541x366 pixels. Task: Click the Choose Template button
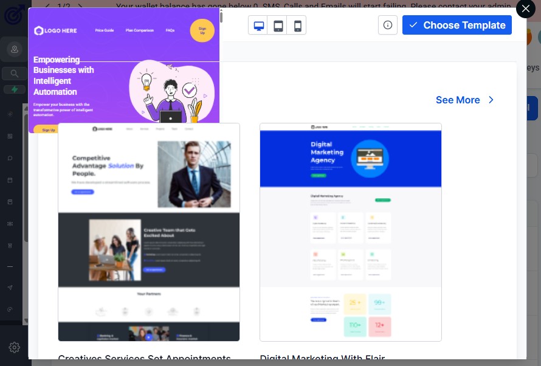[457, 25]
